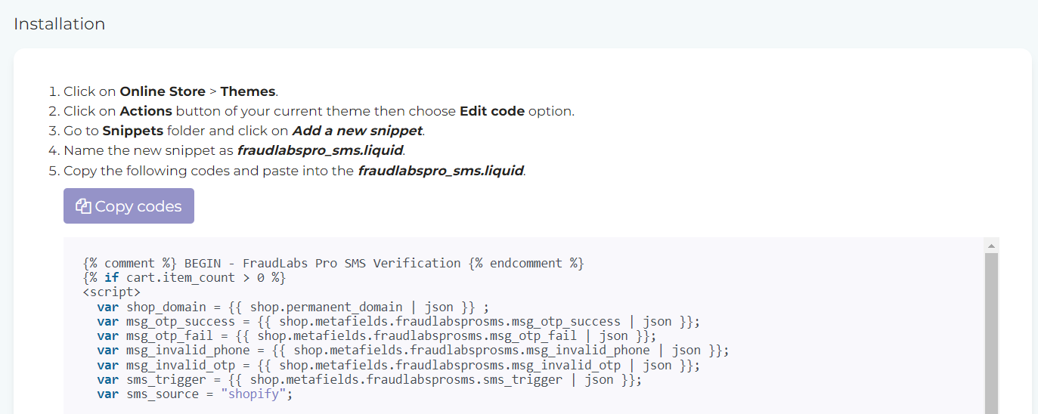Click the opening script tag line
Screen dimensions: 1038x414
(111, 292)
